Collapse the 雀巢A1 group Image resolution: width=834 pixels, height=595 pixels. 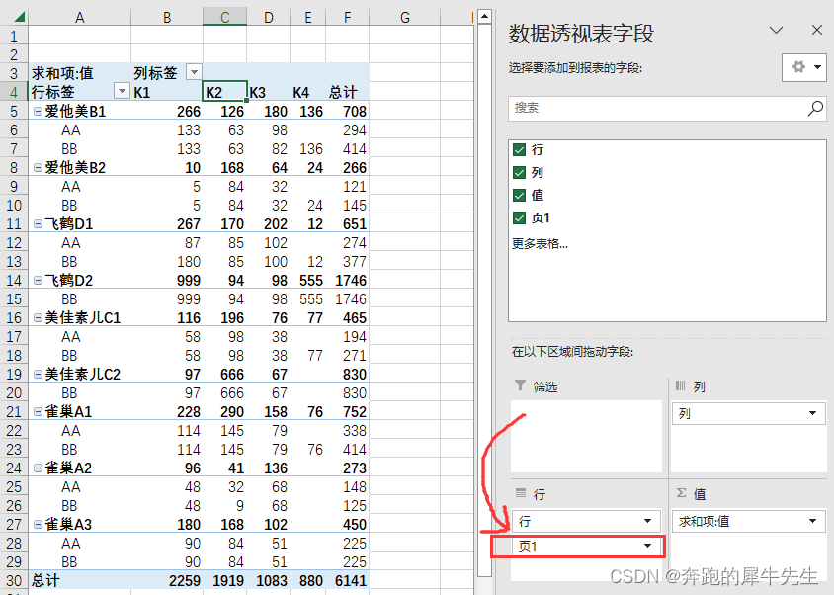(x=38, y=411)
